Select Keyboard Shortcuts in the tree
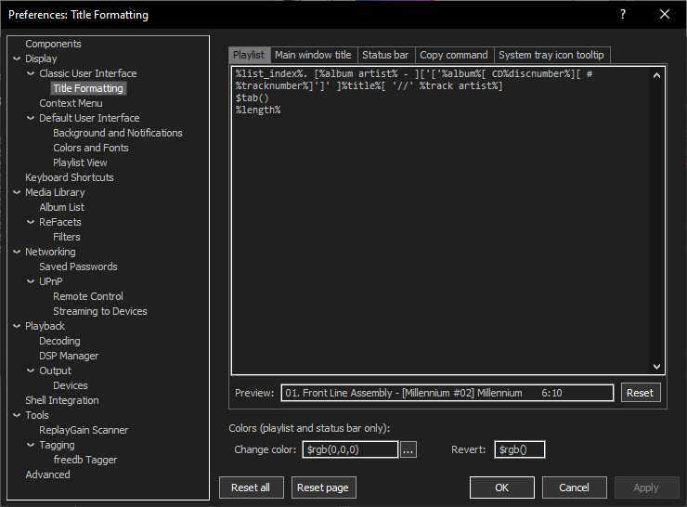687x507 pixels. (x=70, y=177)
